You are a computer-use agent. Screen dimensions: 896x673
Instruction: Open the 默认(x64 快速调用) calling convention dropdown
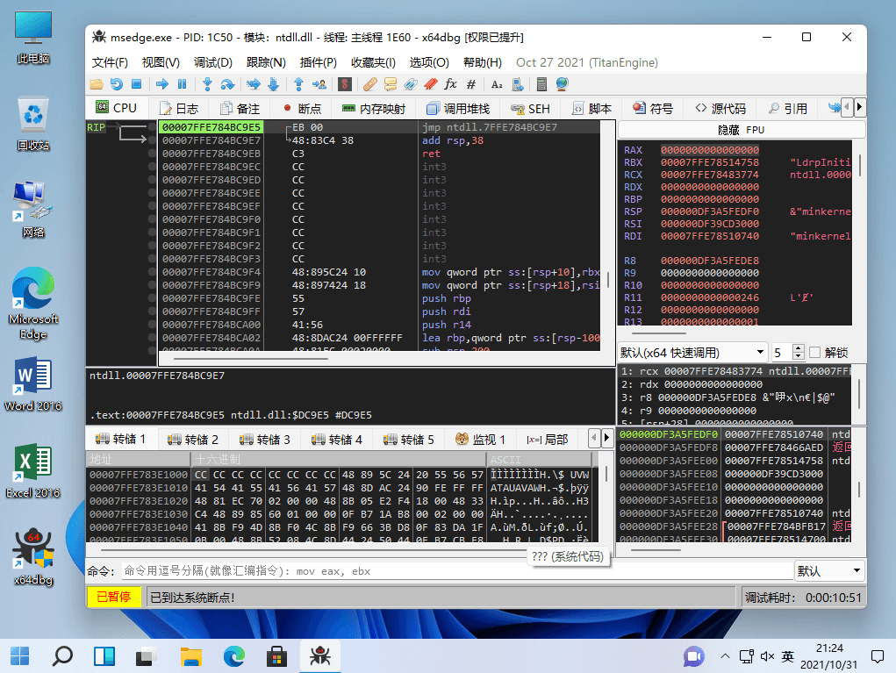coord(692,353)
